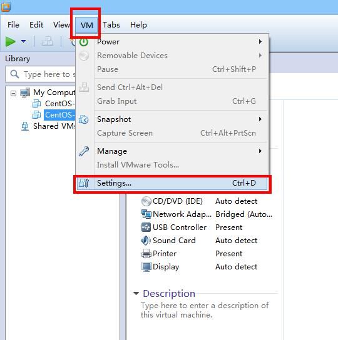Click the Settings icon in the menu
The width and height of the screenshot is (338, 340).
point(84,183)
